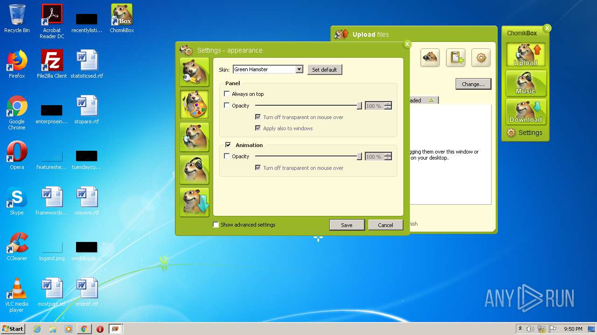The height and width of the screenshot is (335, 597).
Task: Click the sorted column header in Upload window
Action: point(423,100)
